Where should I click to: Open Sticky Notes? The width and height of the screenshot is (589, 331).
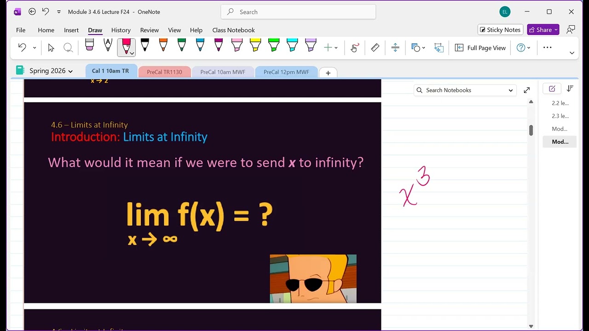500,30
